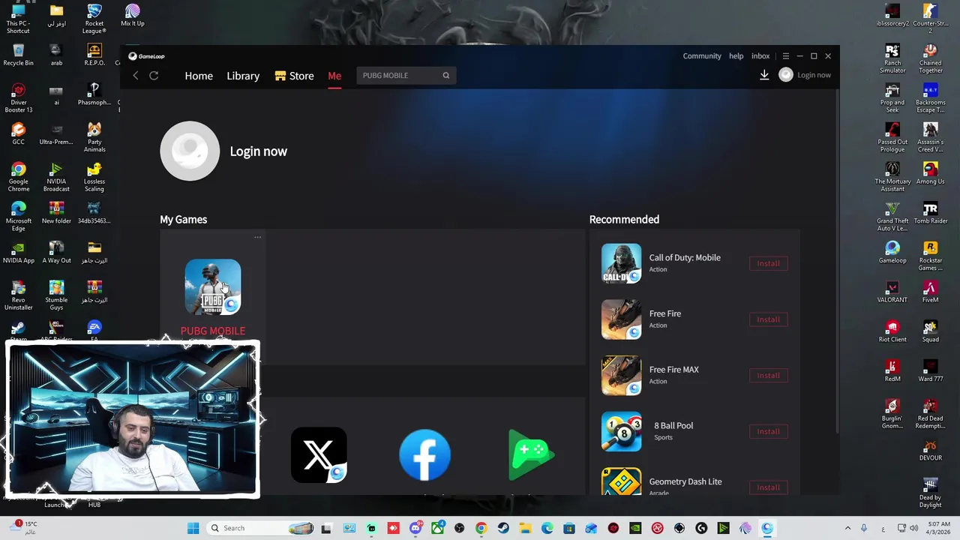Click the Free Fire game icon

coord(621,319)
